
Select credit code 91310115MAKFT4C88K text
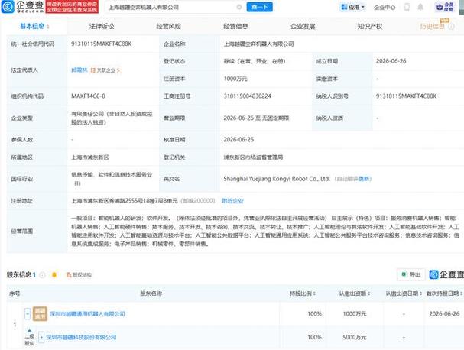(x=101, y=44)
